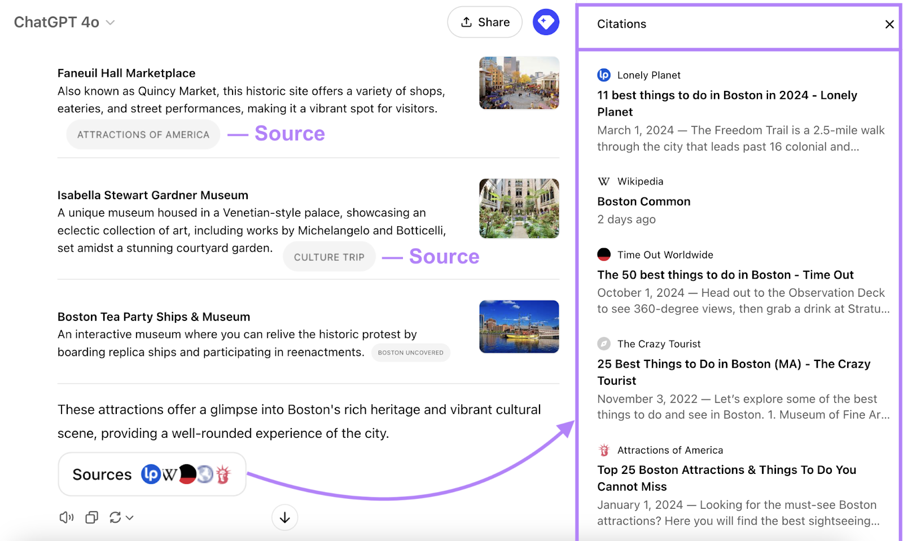Open the ATTRACTIONS OF AMERICA source badge
Viewport: 903px width, 541px height.
pos(142,134)
